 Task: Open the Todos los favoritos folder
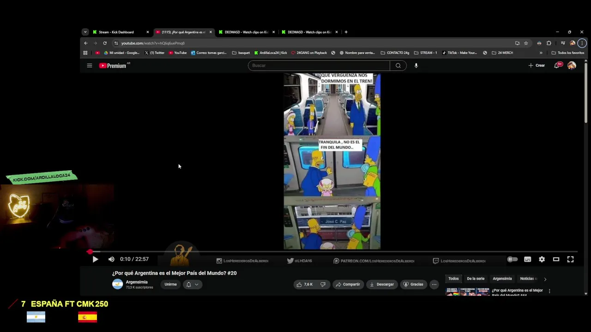click(x=568, y=53)
